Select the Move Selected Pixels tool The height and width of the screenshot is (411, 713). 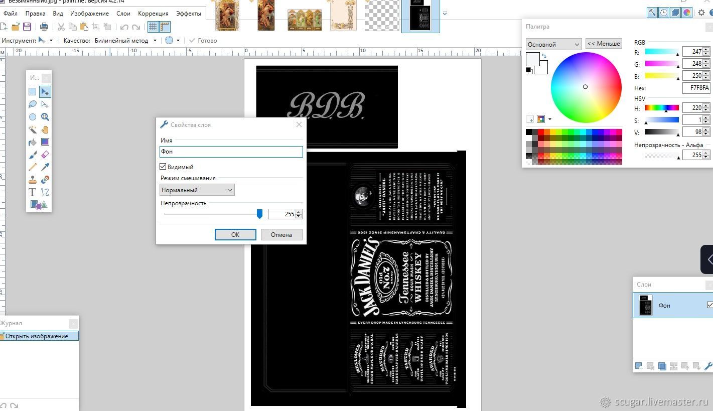[45, 92]
